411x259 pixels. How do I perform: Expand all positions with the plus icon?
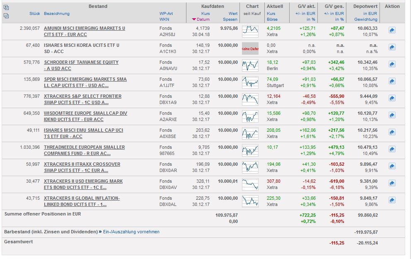point(6,7)
